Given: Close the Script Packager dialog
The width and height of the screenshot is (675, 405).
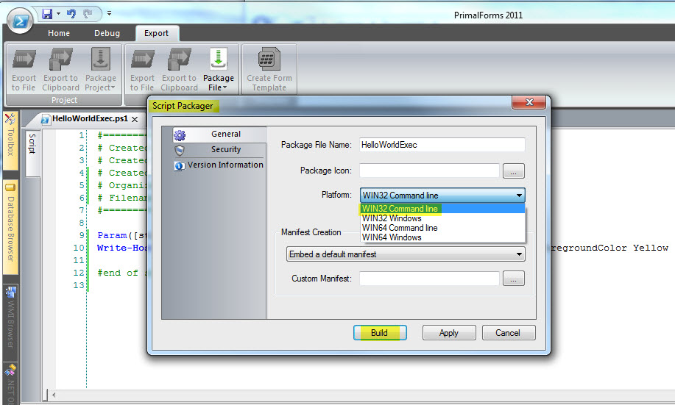Looking at the screenshot, I should point(529,102).
